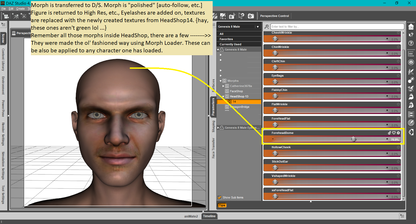Click the create new spotlight icon
The height and width of the screenshot is (224, 416).
[15, 16]
